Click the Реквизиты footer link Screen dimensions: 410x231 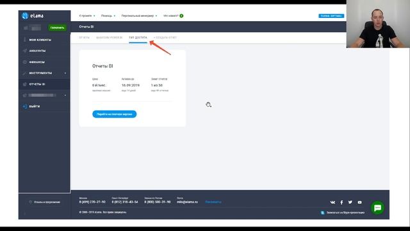[213, 202]
